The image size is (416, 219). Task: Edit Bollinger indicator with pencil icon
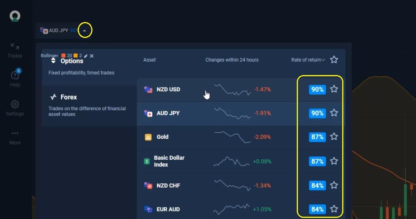coord(85,56)
